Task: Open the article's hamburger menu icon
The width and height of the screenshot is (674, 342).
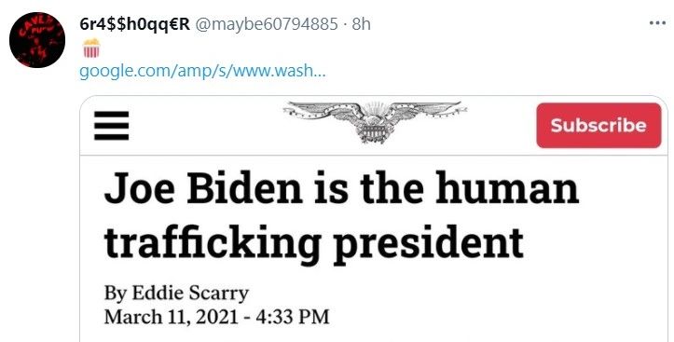Action: pos(111,126)
